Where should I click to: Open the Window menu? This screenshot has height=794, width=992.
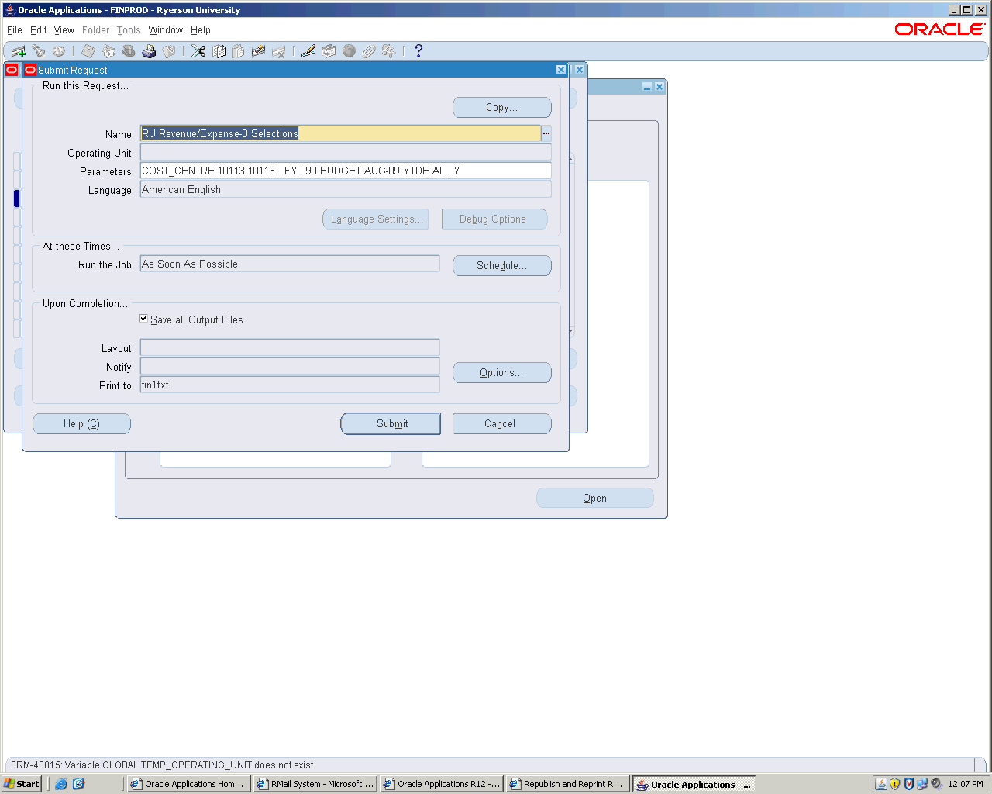[x=166, y=30]
